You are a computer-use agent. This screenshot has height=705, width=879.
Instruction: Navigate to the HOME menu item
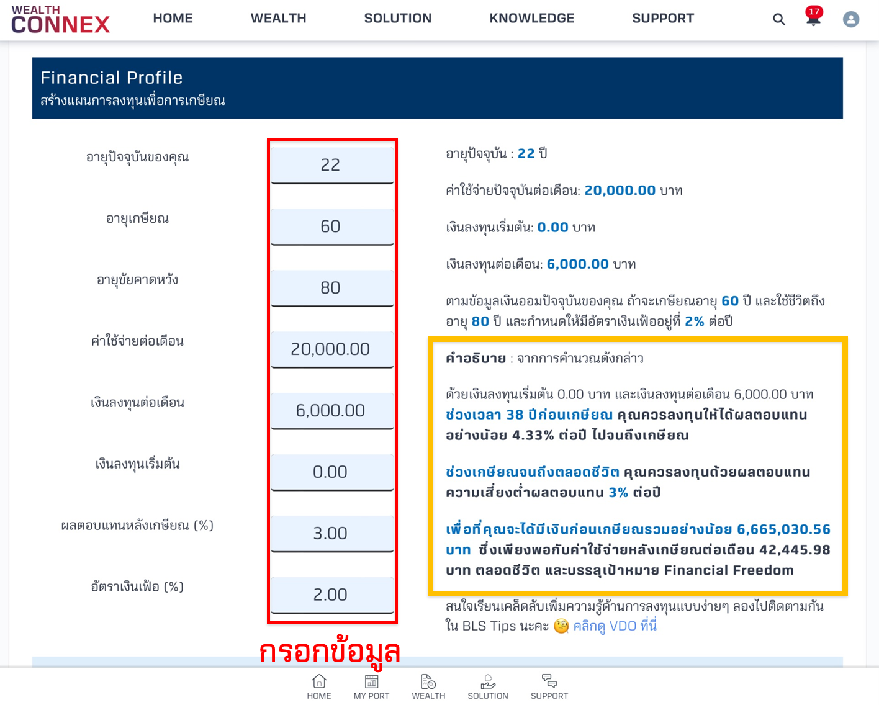click(173, 18)
